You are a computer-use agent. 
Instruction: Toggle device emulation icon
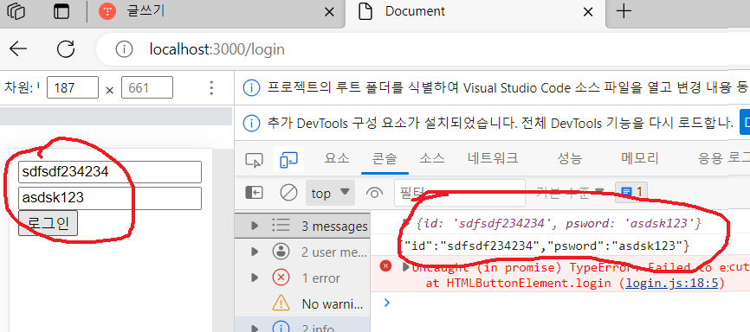click(289, 160)
